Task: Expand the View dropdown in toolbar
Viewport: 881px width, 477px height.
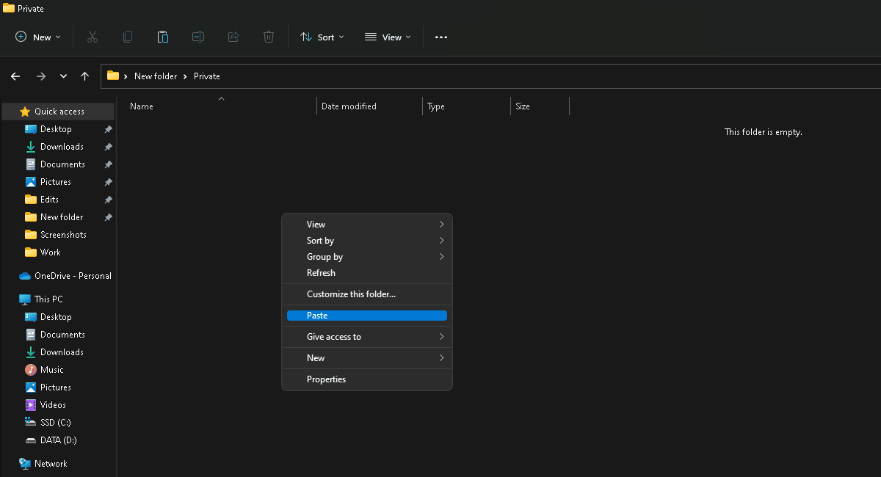Action: (x=388, y=37)
